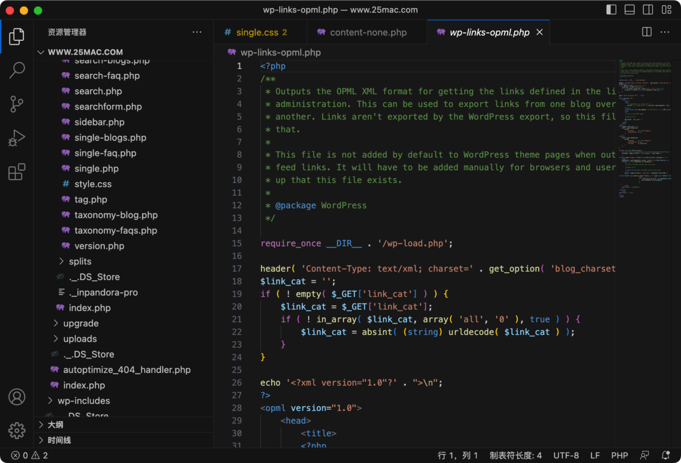Open notifications bell in status bar
This screenshot has height=463, width=681.
666,455
